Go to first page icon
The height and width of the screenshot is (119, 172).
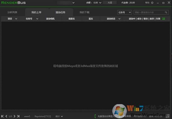(2, 116)
